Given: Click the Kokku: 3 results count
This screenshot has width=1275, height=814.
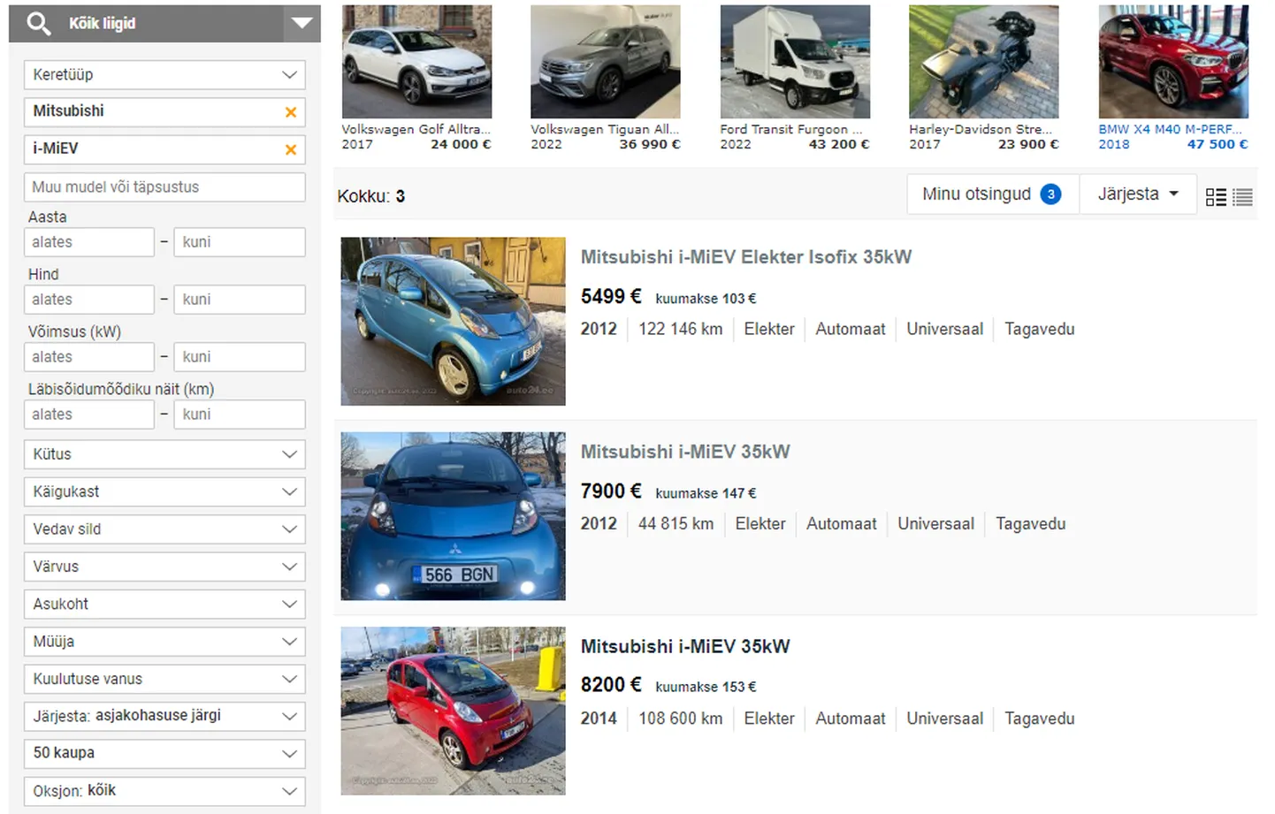Looking at the screenshot, I should 371,196.
